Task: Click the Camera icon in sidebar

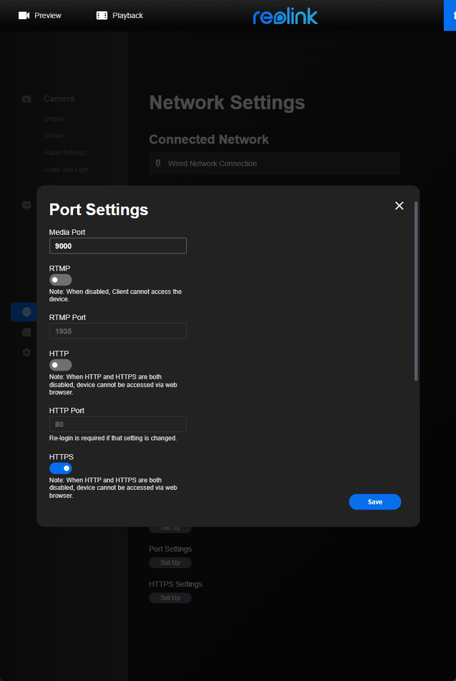Action: (27, 99)
